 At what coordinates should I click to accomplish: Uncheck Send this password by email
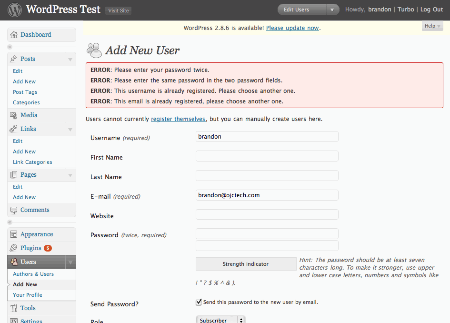(x=199, y=302)
